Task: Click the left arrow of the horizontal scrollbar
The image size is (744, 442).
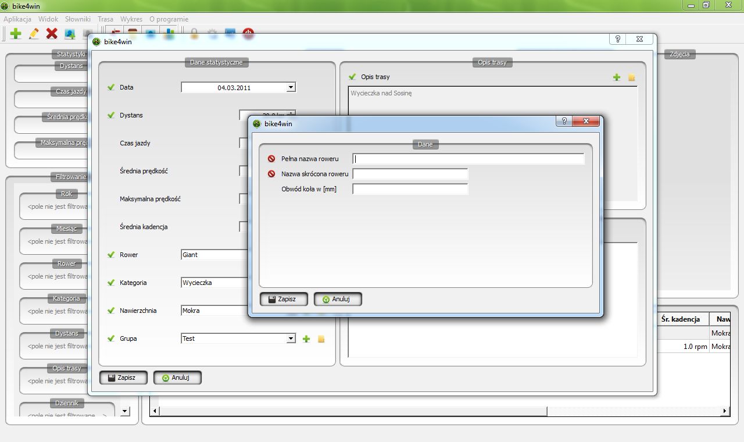Action: pos(155,411)
